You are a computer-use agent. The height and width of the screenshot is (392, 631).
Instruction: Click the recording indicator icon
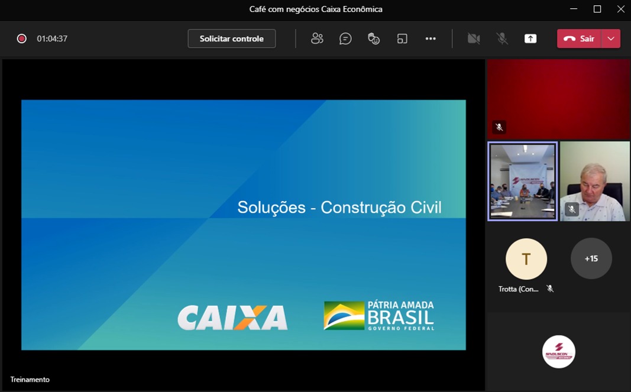(22, 38)
